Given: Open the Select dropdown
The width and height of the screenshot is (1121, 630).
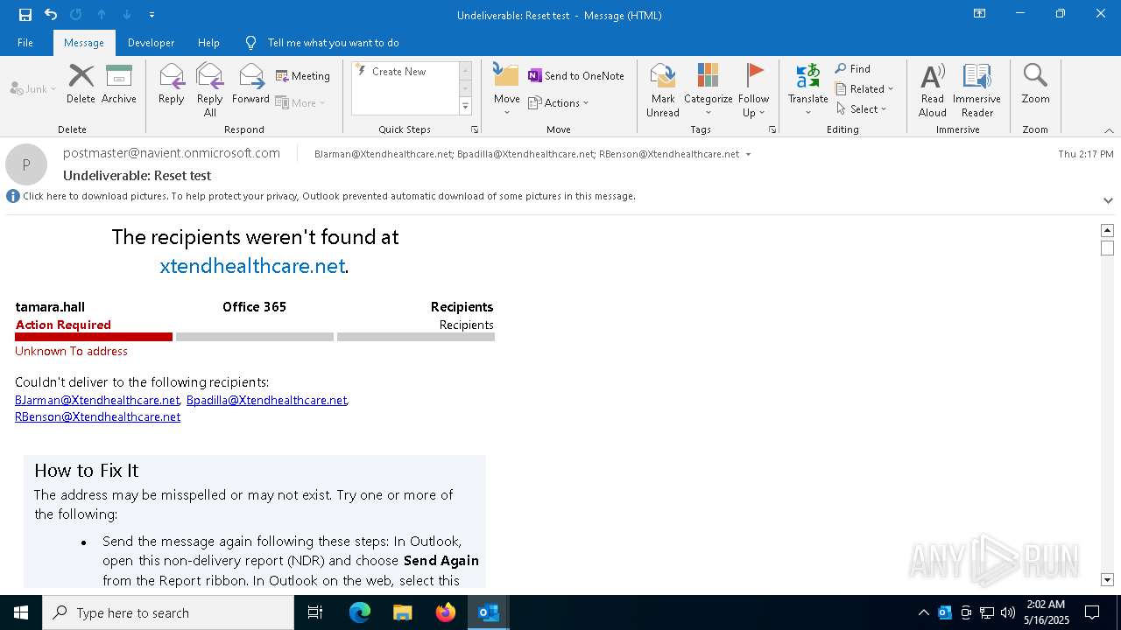Looking at the screenshot, I should click(861, 108).
